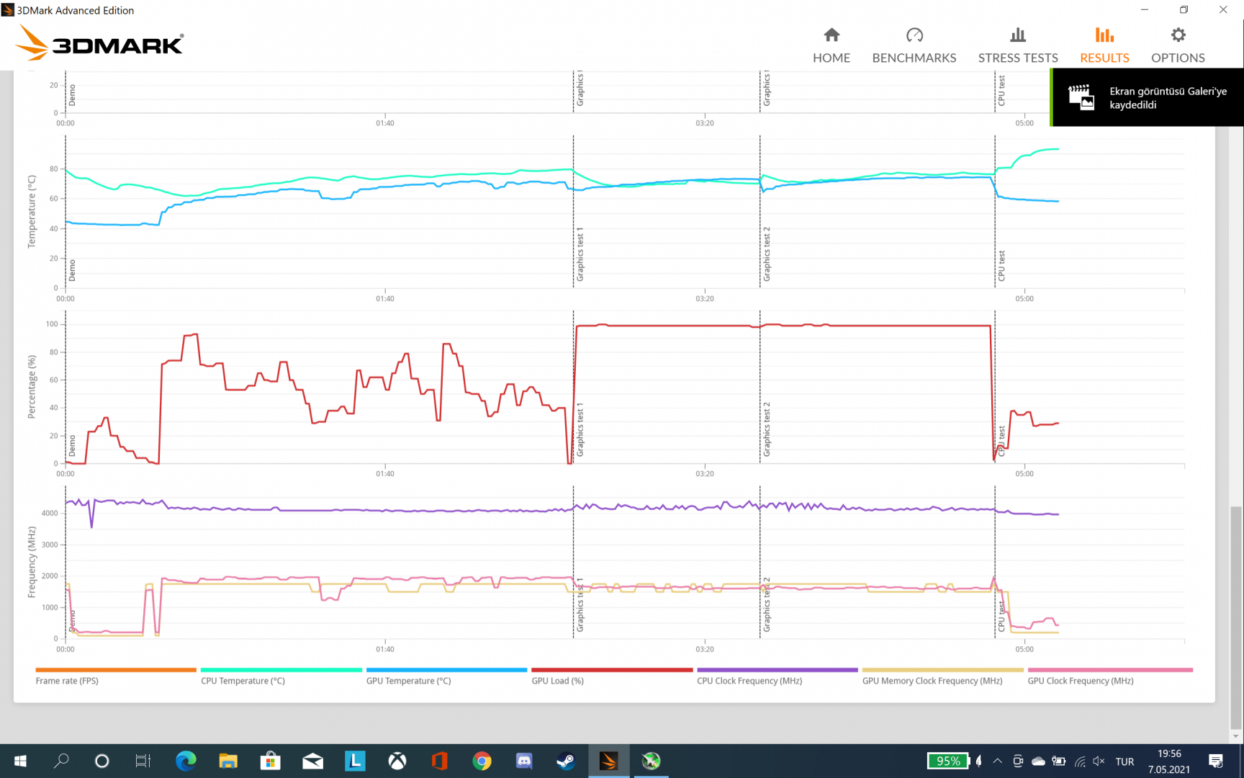Open OneDrive cloud tray icon
1244x778 pixels.
(x=1038, y=761)
